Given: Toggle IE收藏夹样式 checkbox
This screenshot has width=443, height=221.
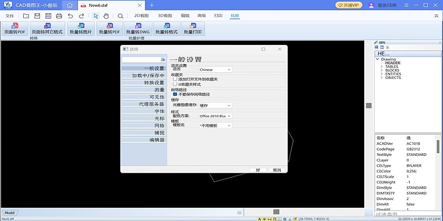Looking at the screenshot, I should click(x=175, y=84).
